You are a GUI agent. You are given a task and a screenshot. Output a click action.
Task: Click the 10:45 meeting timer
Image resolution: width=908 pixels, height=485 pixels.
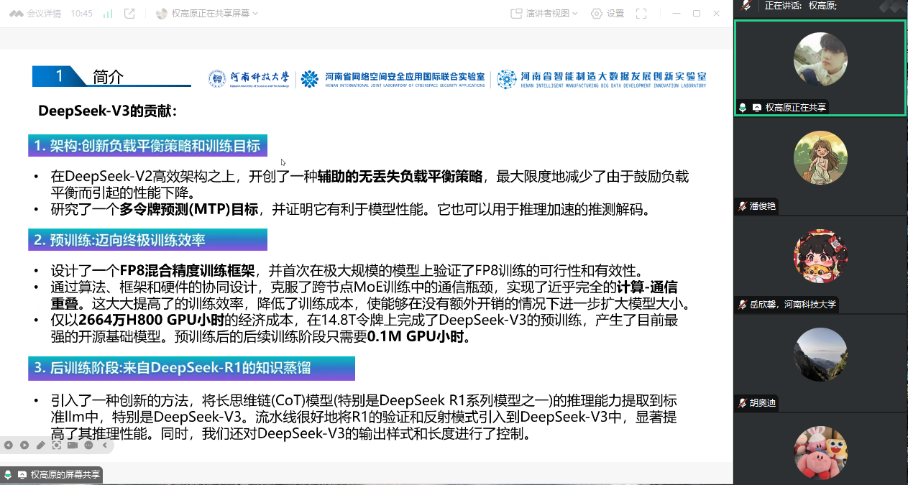point(81,13)
